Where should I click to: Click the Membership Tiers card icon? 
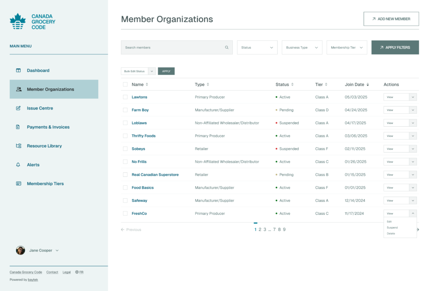18,184
